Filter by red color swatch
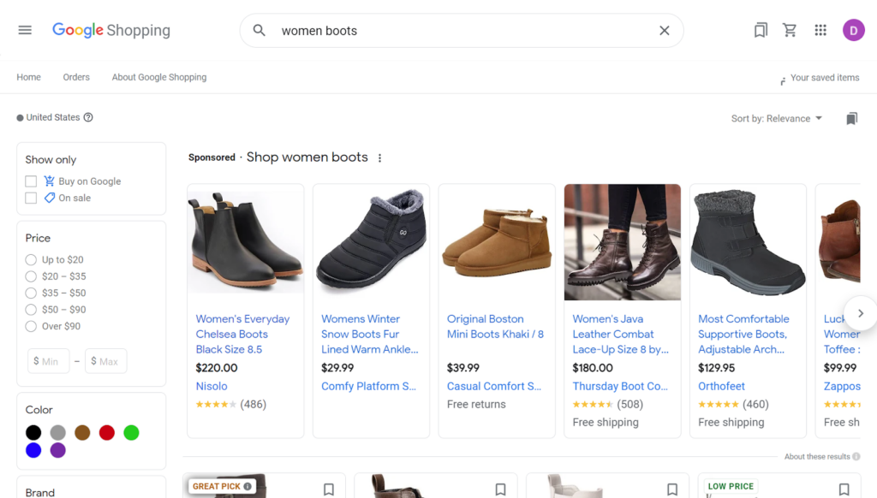 (x=107, y=433)
